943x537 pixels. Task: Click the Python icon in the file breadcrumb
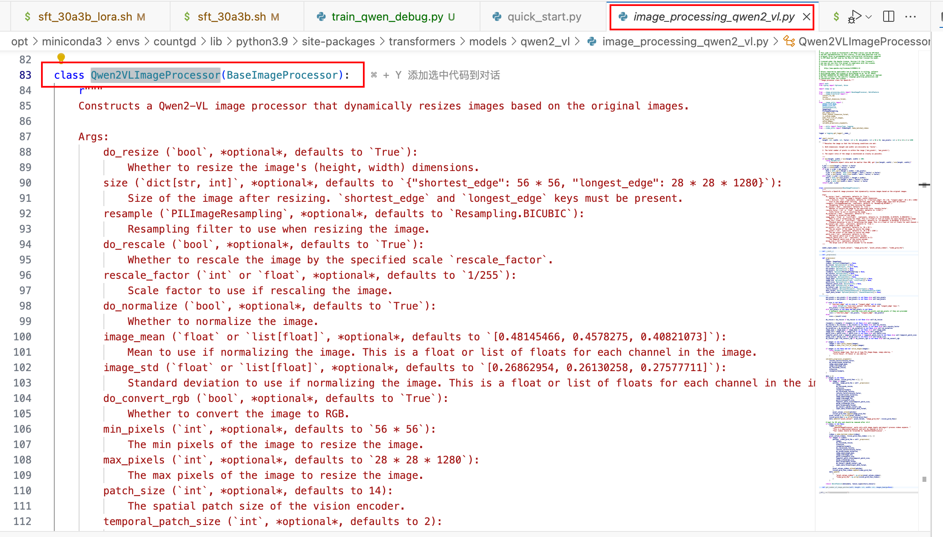point(592,41)
